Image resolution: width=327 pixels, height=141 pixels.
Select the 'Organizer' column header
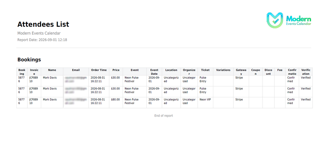point(189,72)
